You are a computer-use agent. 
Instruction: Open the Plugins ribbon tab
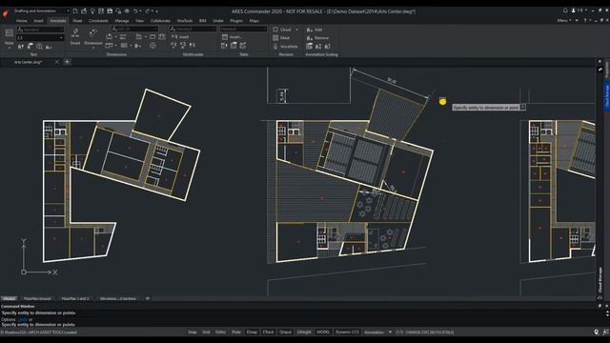click(x=236, y=21)
